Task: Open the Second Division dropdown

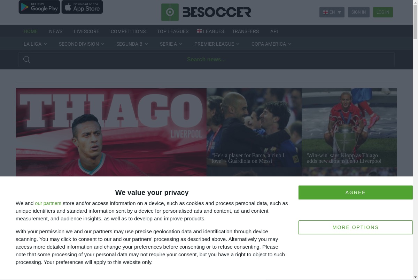Action: 82,44
